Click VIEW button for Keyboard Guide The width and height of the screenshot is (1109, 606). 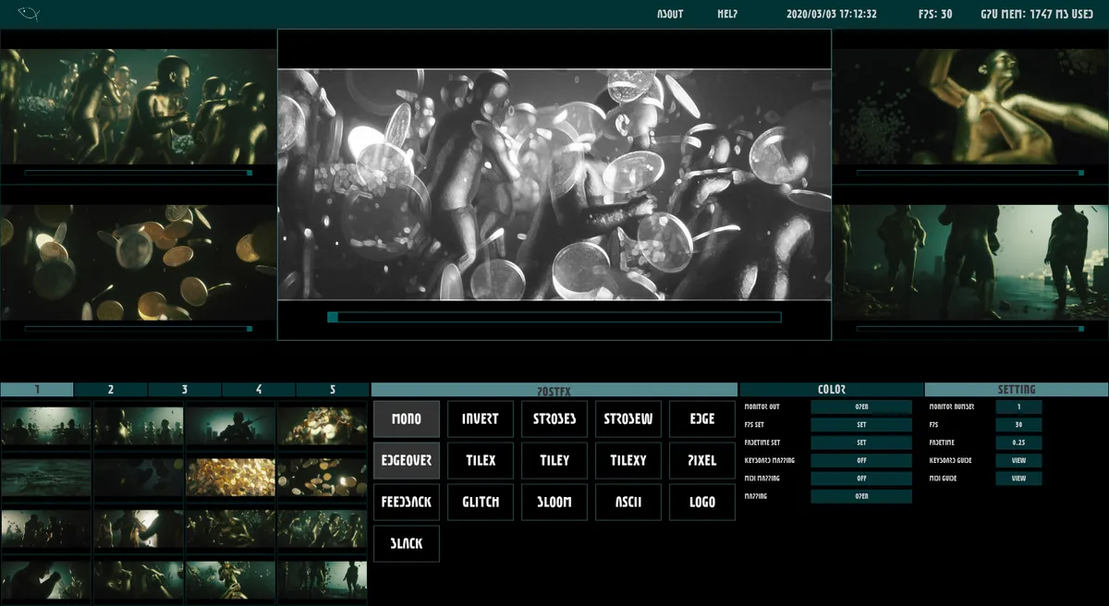(x=1018, y=460)
